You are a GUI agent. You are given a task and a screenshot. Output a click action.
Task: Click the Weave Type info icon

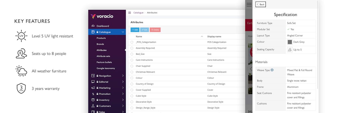[x=272, y=70]
